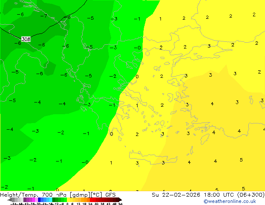This screenshot has width=265, height=205.
Task: Click the 54 label under the color scale
Action: (x=120, y=204)
